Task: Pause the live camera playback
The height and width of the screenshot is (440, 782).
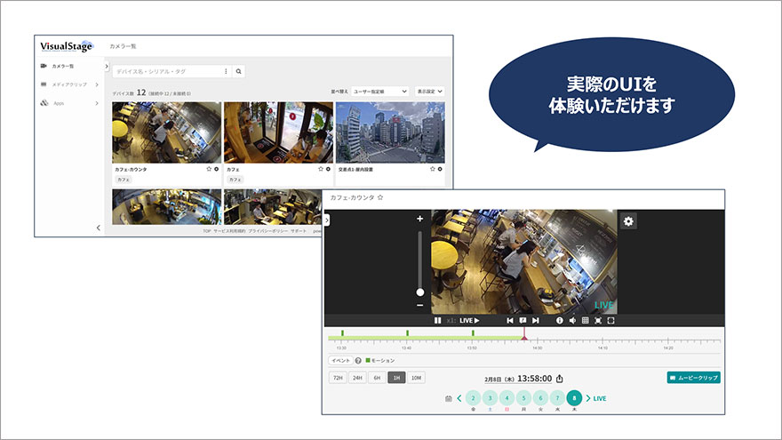Action: tap(437, 320)
